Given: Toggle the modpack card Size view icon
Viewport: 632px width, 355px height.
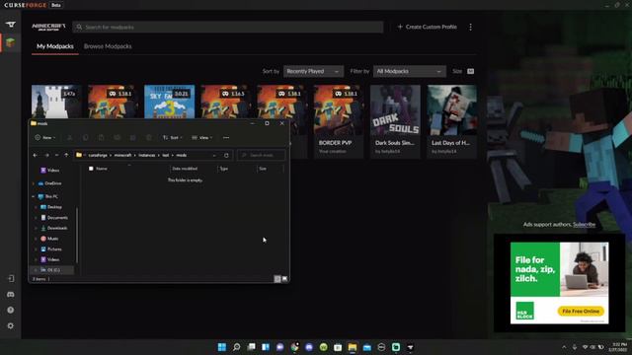Looking at the screenshot, I should point(470,71).
